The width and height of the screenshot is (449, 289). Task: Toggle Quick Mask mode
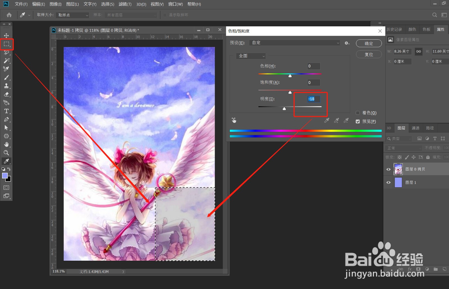click(6, 188)
